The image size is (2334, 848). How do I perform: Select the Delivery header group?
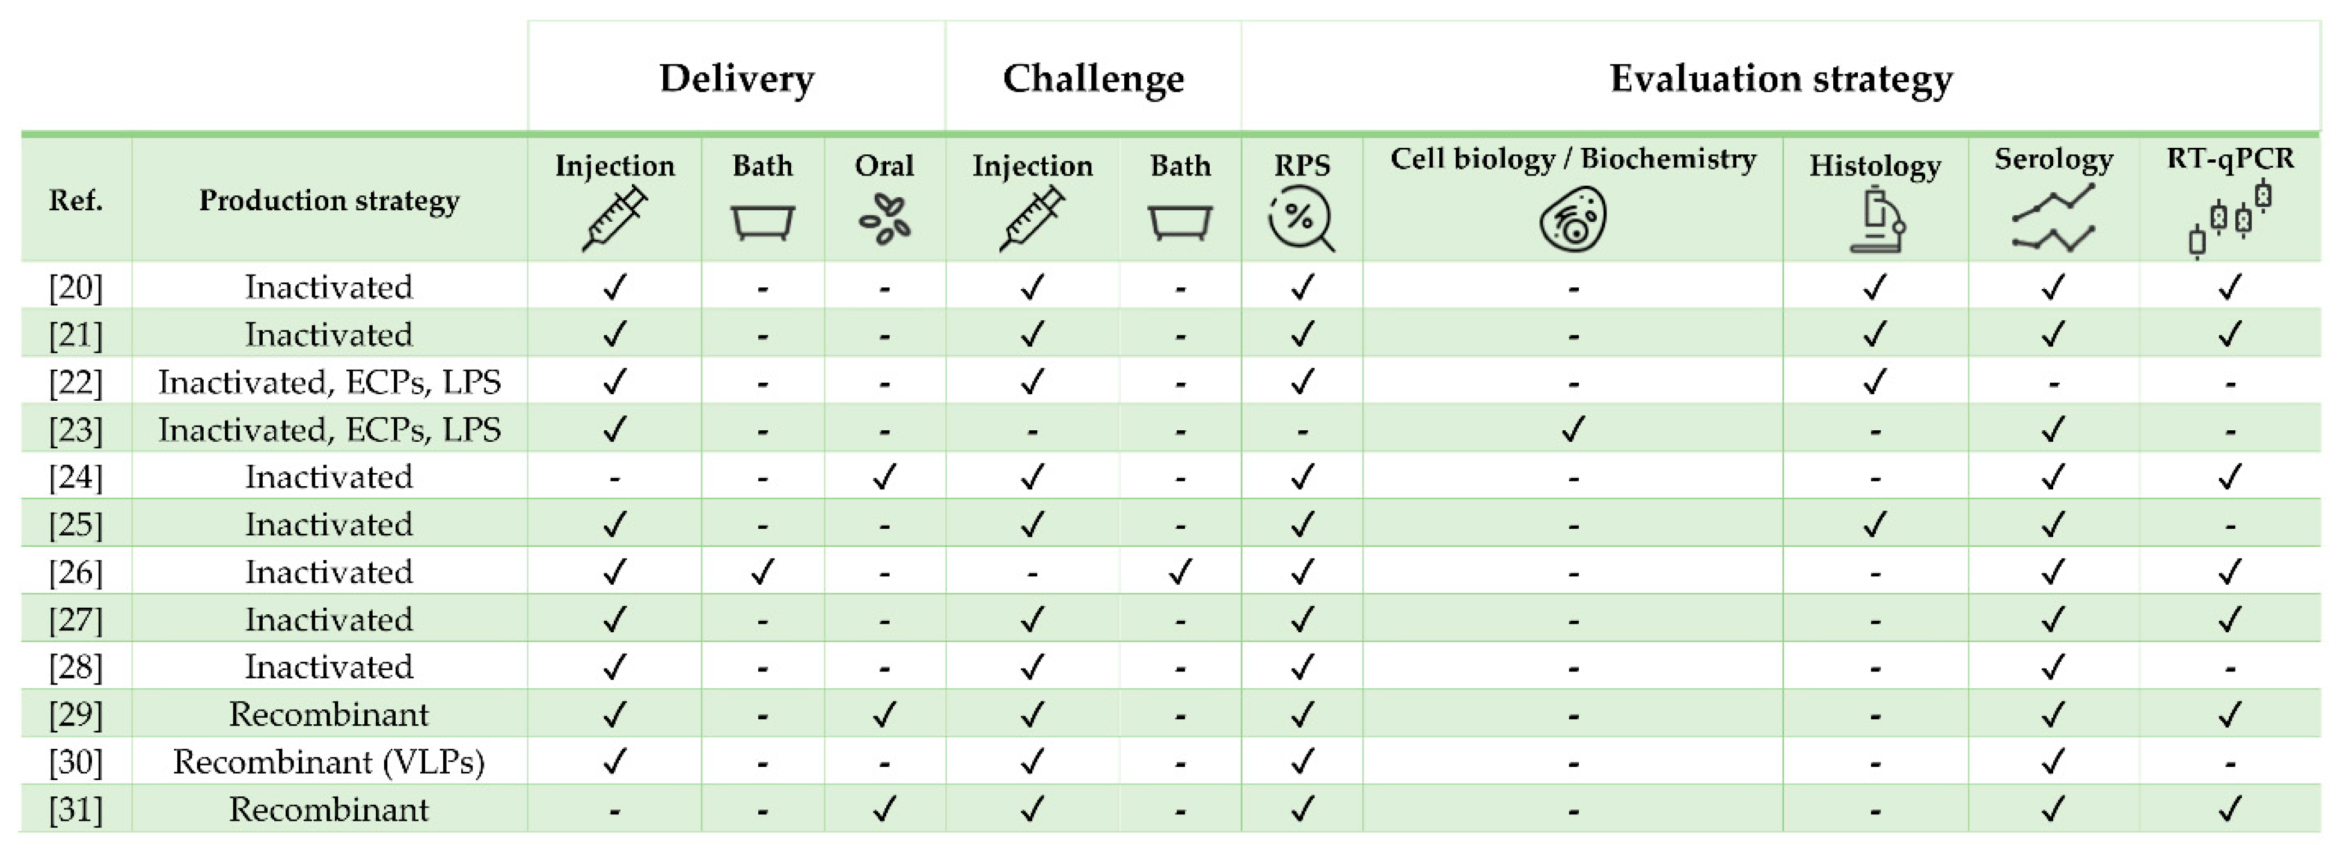coord(736,78)
